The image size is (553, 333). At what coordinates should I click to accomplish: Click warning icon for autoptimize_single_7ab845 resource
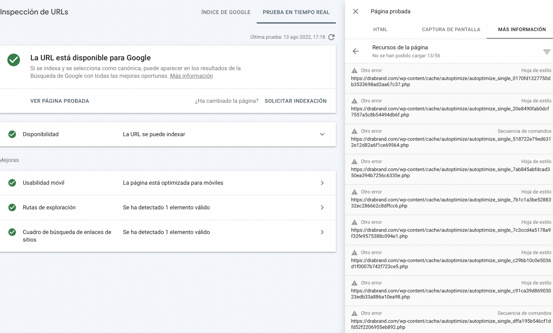click(x=355, y=162)
